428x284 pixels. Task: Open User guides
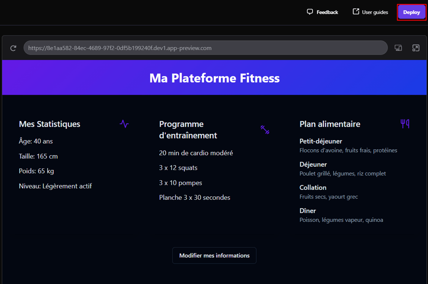pos(370,12)
